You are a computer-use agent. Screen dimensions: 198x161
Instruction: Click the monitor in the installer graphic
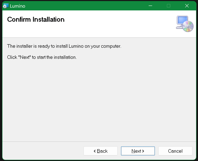coord(182,20)
